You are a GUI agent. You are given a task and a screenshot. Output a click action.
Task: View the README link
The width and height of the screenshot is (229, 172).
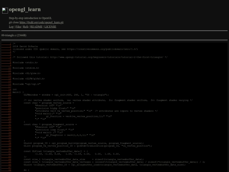36,27
